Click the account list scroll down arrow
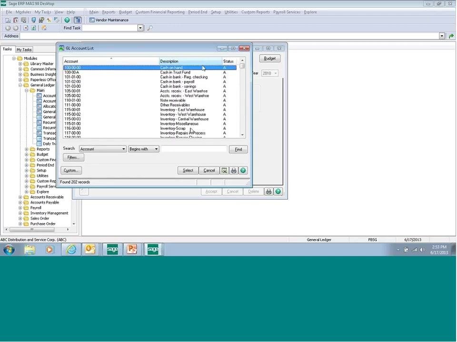The height and width of the screenshot is (342, 457). [242, 135]
